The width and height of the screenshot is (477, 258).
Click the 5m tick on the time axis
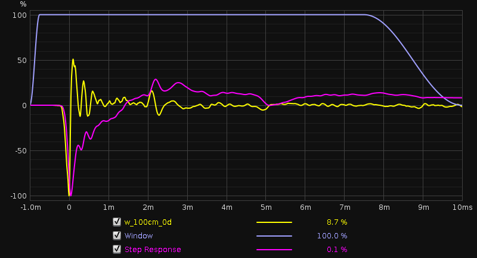point(266,207)
